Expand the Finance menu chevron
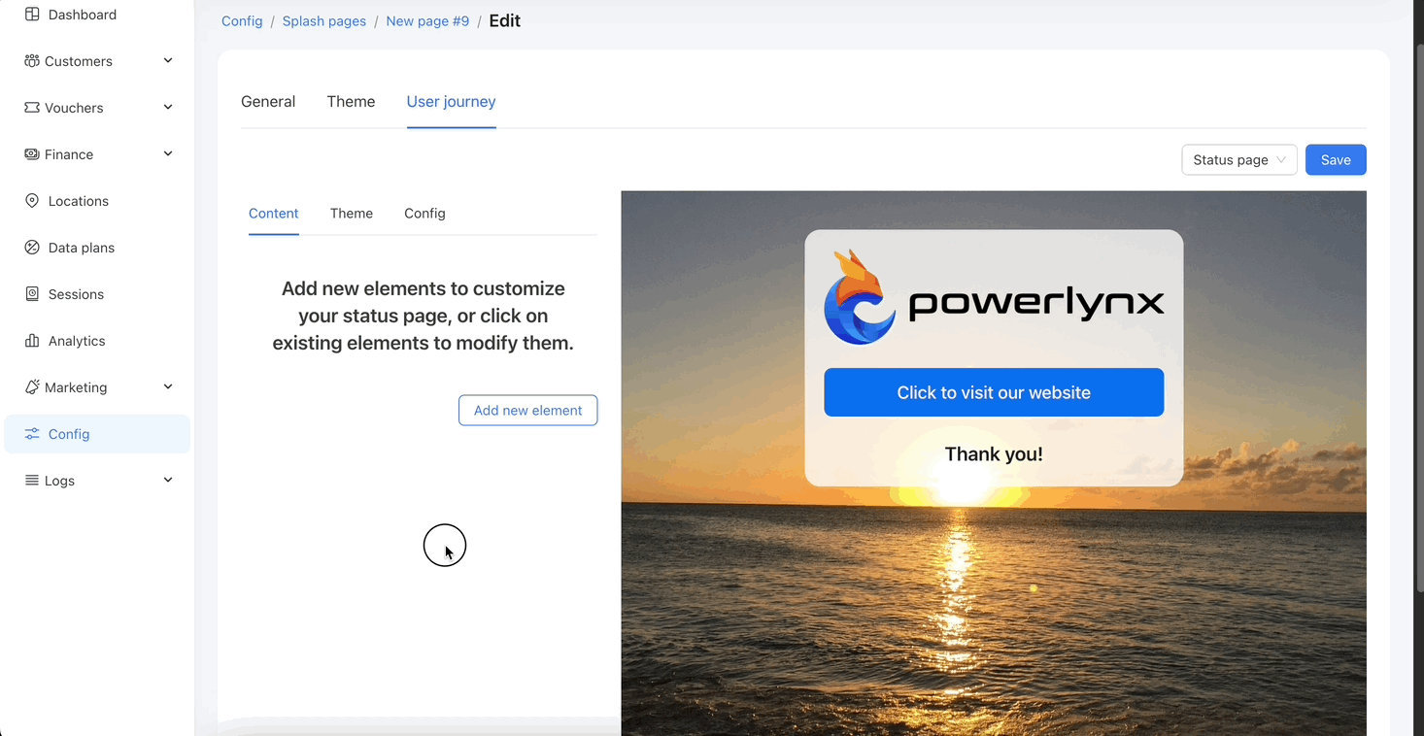The height and width of the screenshot is (736, 1424). (168, 154)
